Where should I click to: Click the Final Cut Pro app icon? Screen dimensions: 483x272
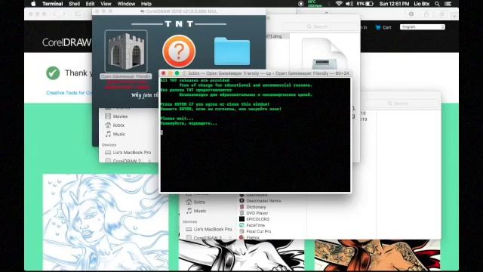coord(241,231)
